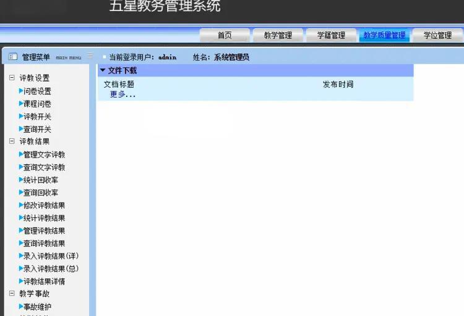Viewport: 464px width, 316px height.
Task: Select 查询评教结果 in the menu
Action: [x=44, y=244]
